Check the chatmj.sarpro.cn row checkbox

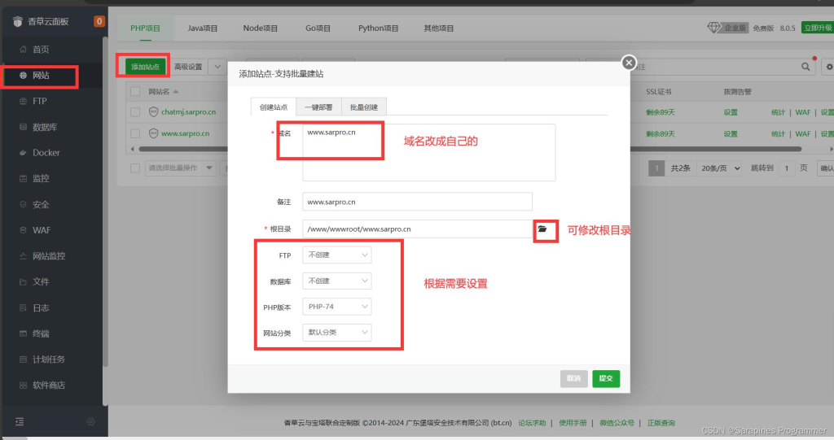coord(135,112)
